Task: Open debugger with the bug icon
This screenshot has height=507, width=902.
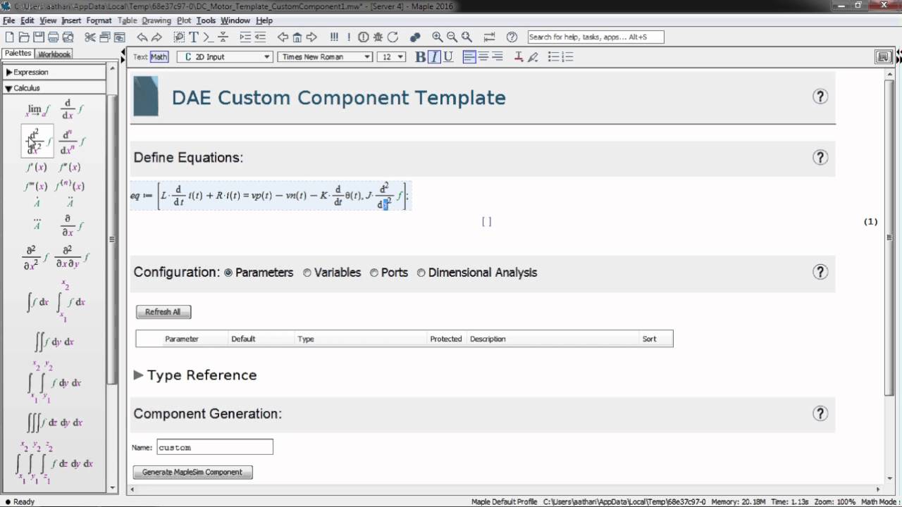Action: pyautogui.click(x=378, y=37)
